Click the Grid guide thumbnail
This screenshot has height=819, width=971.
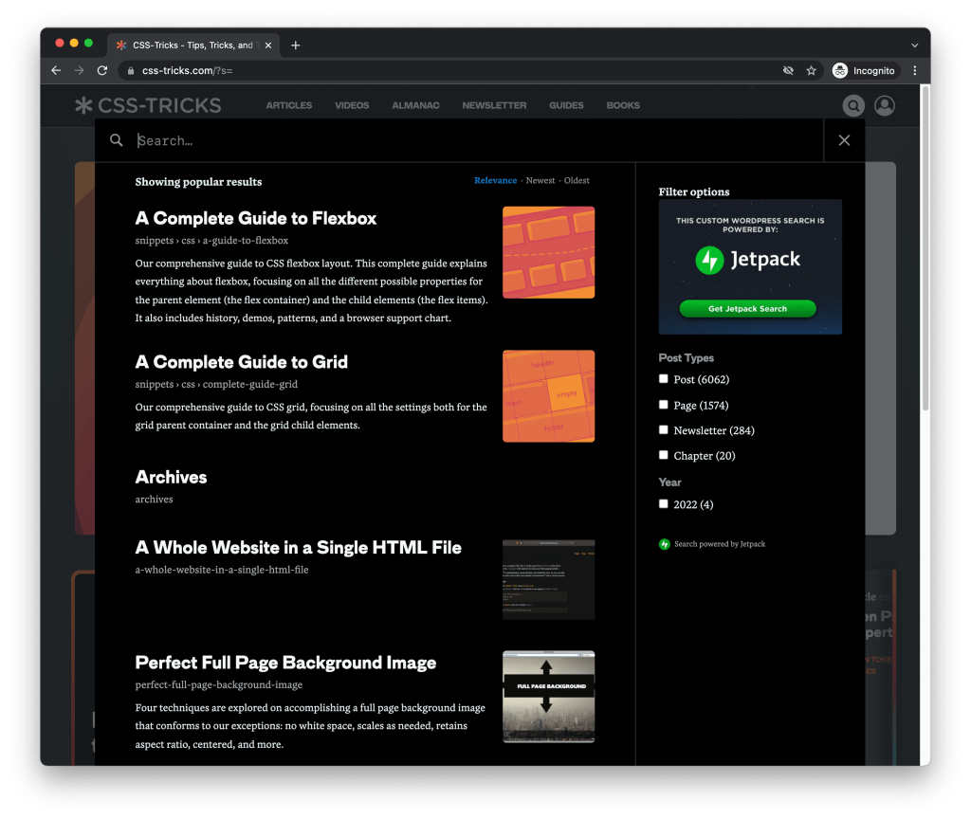(549, 396)
